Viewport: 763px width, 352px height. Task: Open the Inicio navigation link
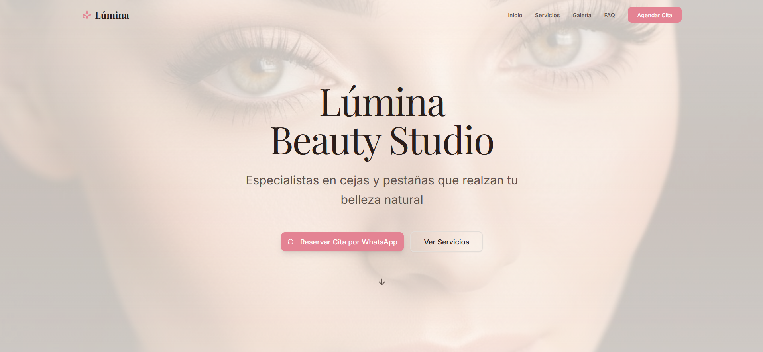pos(515,15)
